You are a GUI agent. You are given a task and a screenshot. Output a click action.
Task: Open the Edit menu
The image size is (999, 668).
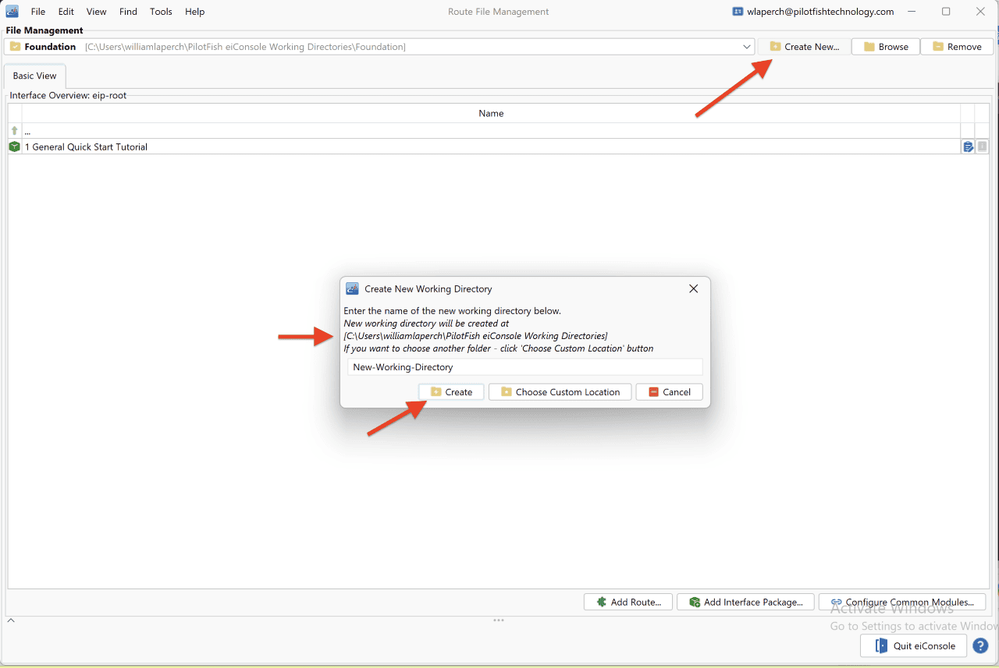click(x=66, y=12)
